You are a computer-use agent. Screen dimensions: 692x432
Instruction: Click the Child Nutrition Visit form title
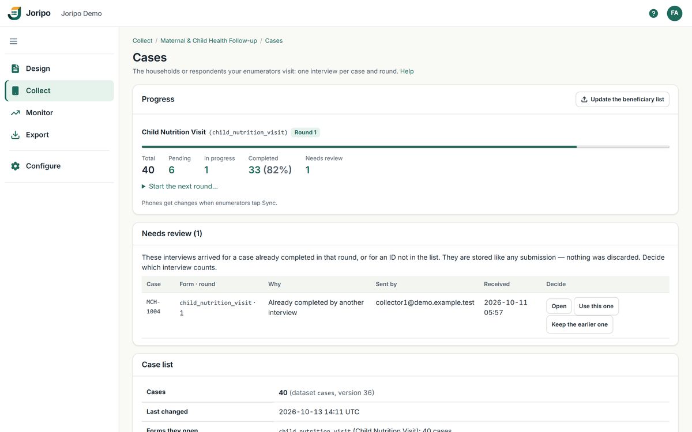[x=174, y=132]
